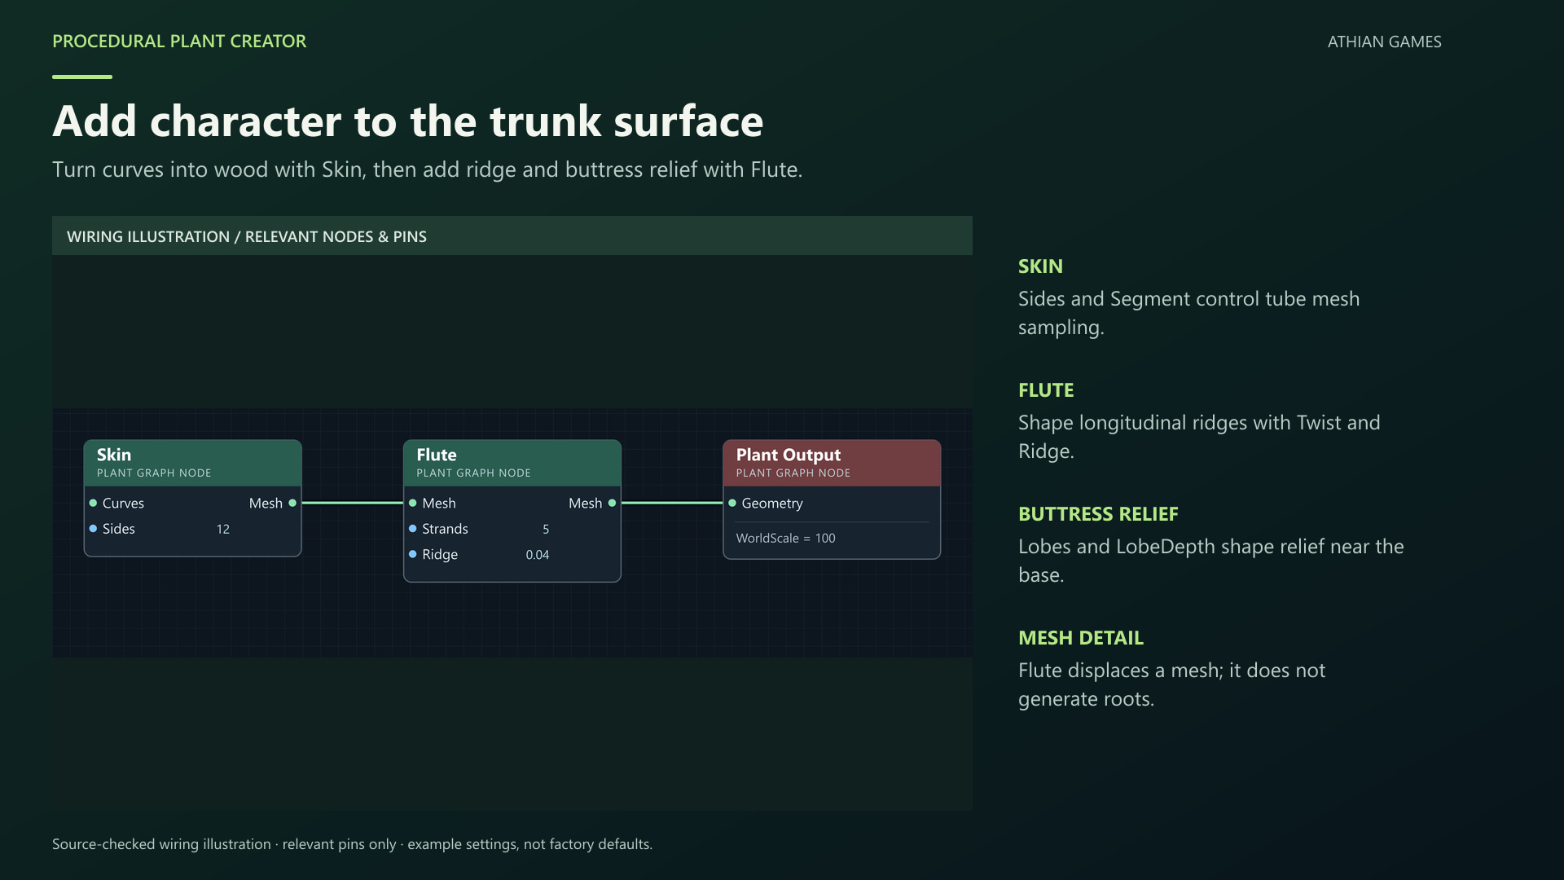Click the Geometry label on Plant Output

[772, 504]
